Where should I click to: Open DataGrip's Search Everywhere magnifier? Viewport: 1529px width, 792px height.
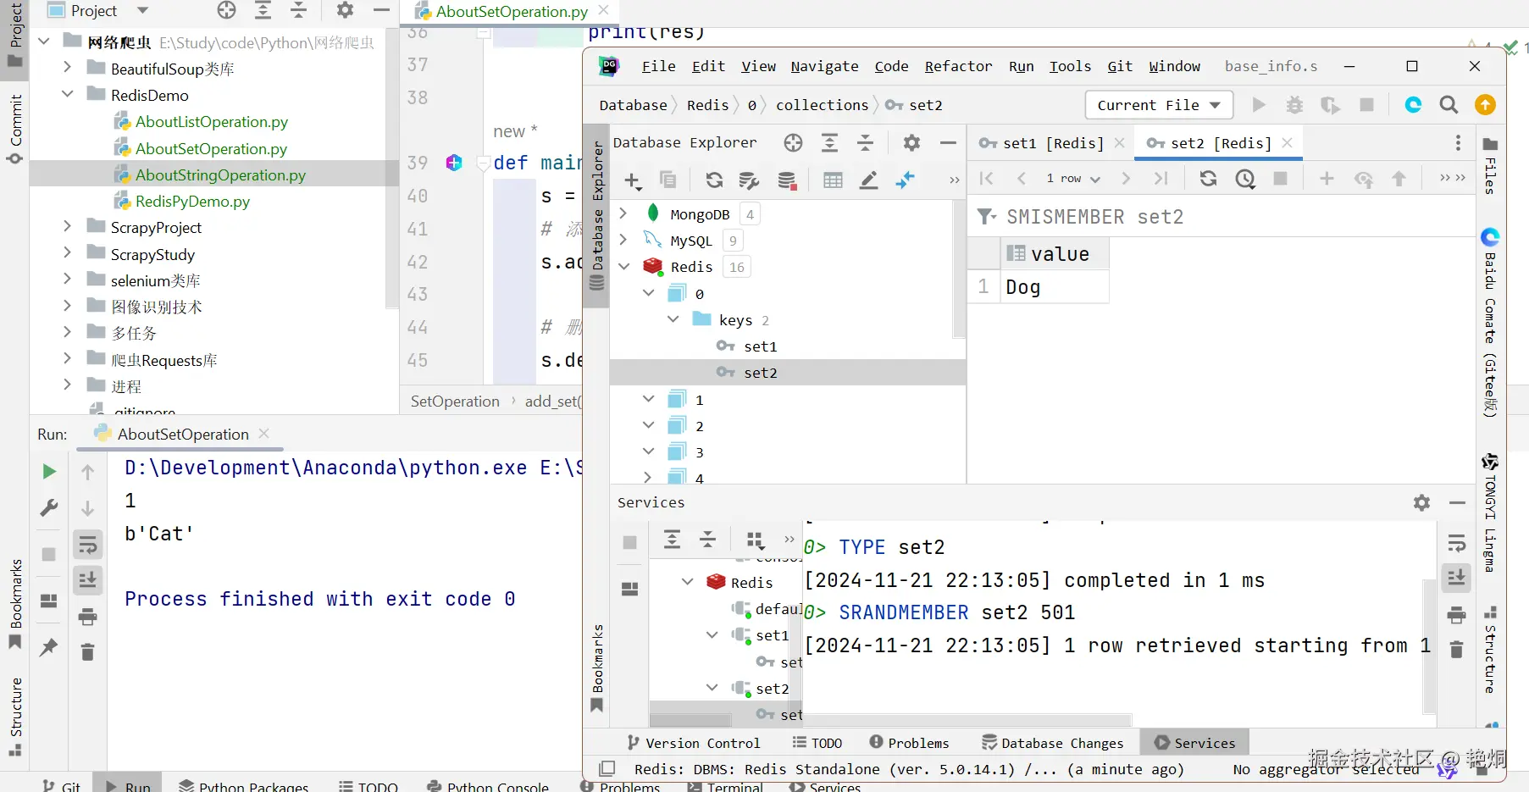point(1449,105)
